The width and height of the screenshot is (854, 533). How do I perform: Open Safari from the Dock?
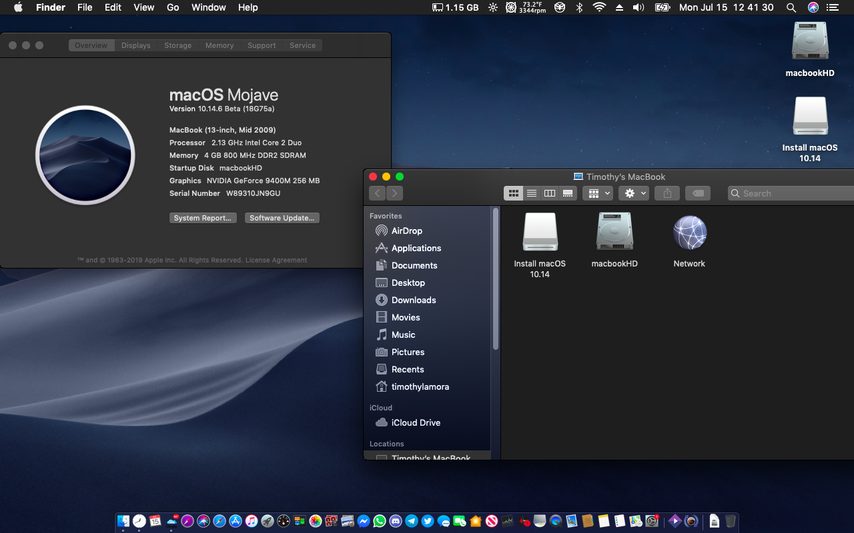[220, 521]
